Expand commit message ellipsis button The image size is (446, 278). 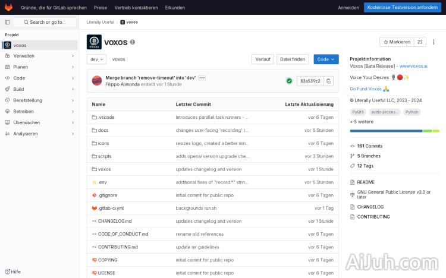point(202,78)
